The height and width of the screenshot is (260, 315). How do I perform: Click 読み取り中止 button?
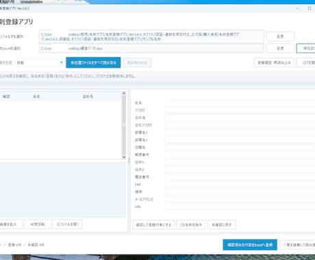(x=137, y=62)
